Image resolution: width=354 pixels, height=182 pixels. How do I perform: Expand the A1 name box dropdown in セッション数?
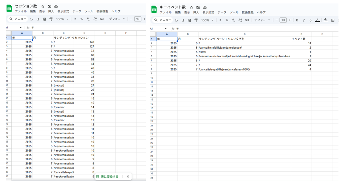[x=21, y=28]
